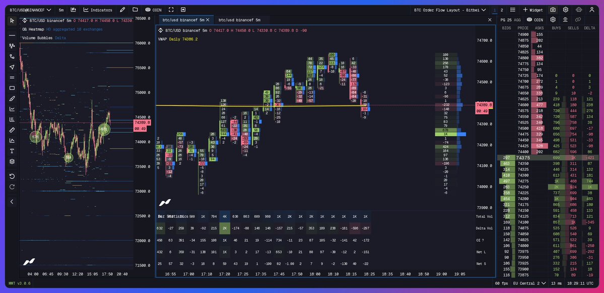Screen dimensions: 604x293
Task: Select the horizontal line drawing tool
Action: 12,35
